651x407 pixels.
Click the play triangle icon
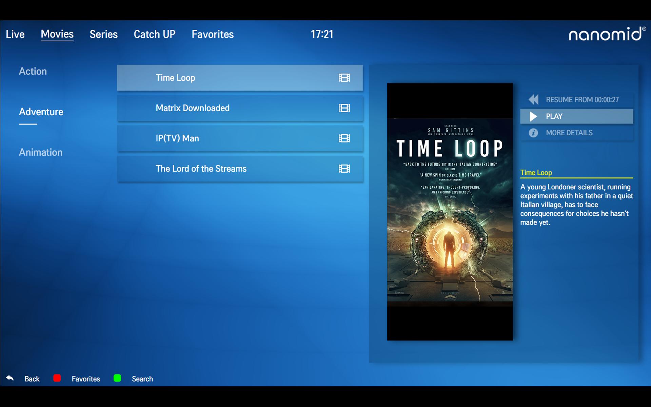point(533,116)
